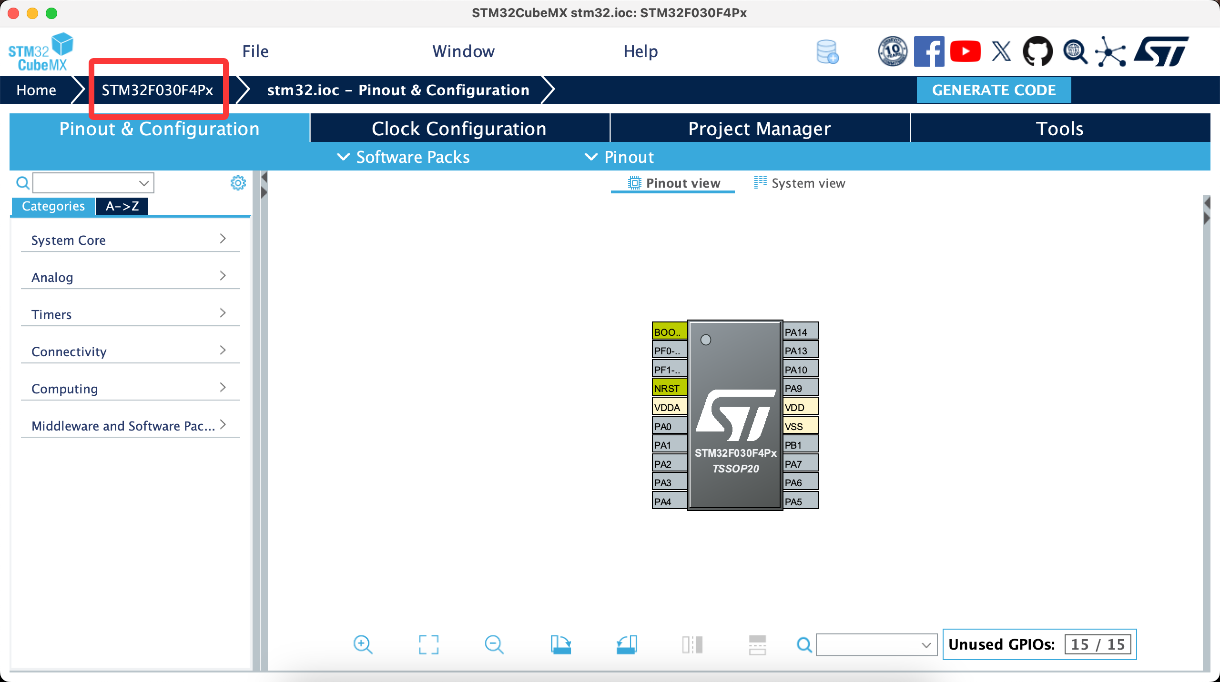Image resolution: width=1220 pixels, height=682 pixels.
Task: Rotate the chip clockwise
Action: coord(560,645)
